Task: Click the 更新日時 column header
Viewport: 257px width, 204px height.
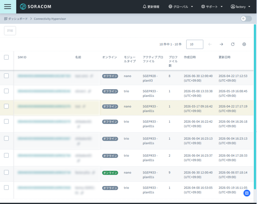Action: pos(224,57)
